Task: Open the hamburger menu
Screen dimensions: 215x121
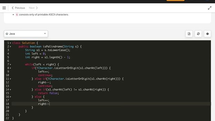Action: [x=4, y=8]
